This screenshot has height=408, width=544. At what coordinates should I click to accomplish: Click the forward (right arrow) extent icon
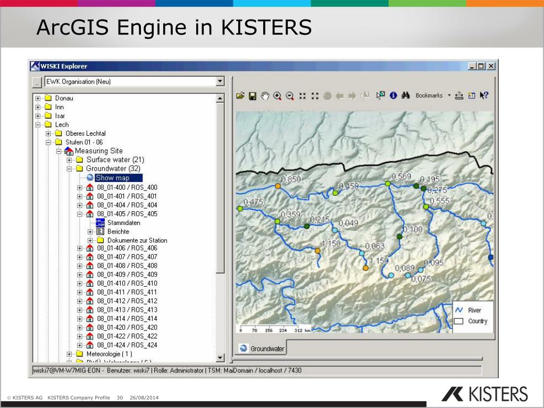[x=352, y=96]
